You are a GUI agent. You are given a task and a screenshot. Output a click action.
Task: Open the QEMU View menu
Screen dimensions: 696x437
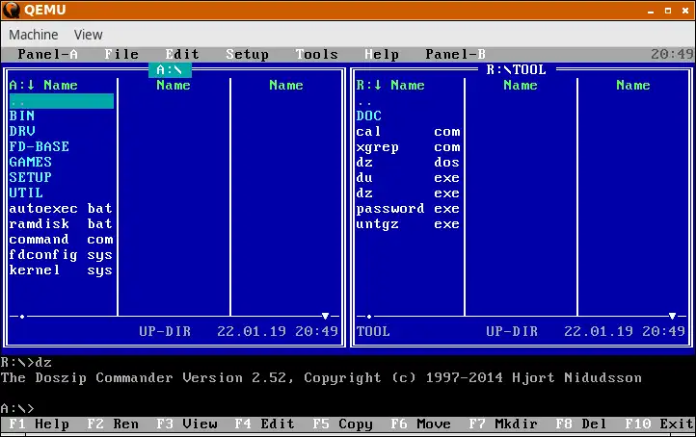coord(89,35)
